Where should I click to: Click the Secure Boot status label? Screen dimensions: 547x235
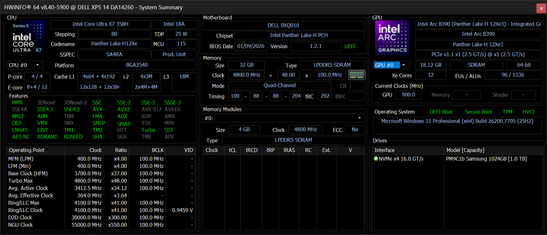[x=478, y=112]
